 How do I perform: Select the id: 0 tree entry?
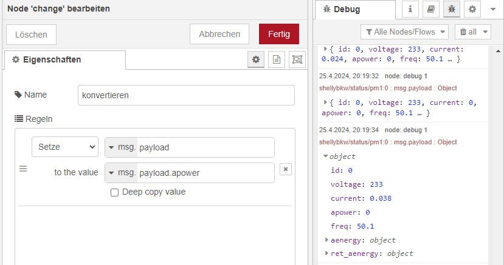(341, 170)
